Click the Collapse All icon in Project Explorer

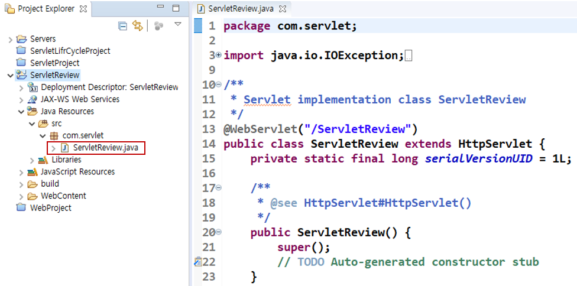[122, 26]
